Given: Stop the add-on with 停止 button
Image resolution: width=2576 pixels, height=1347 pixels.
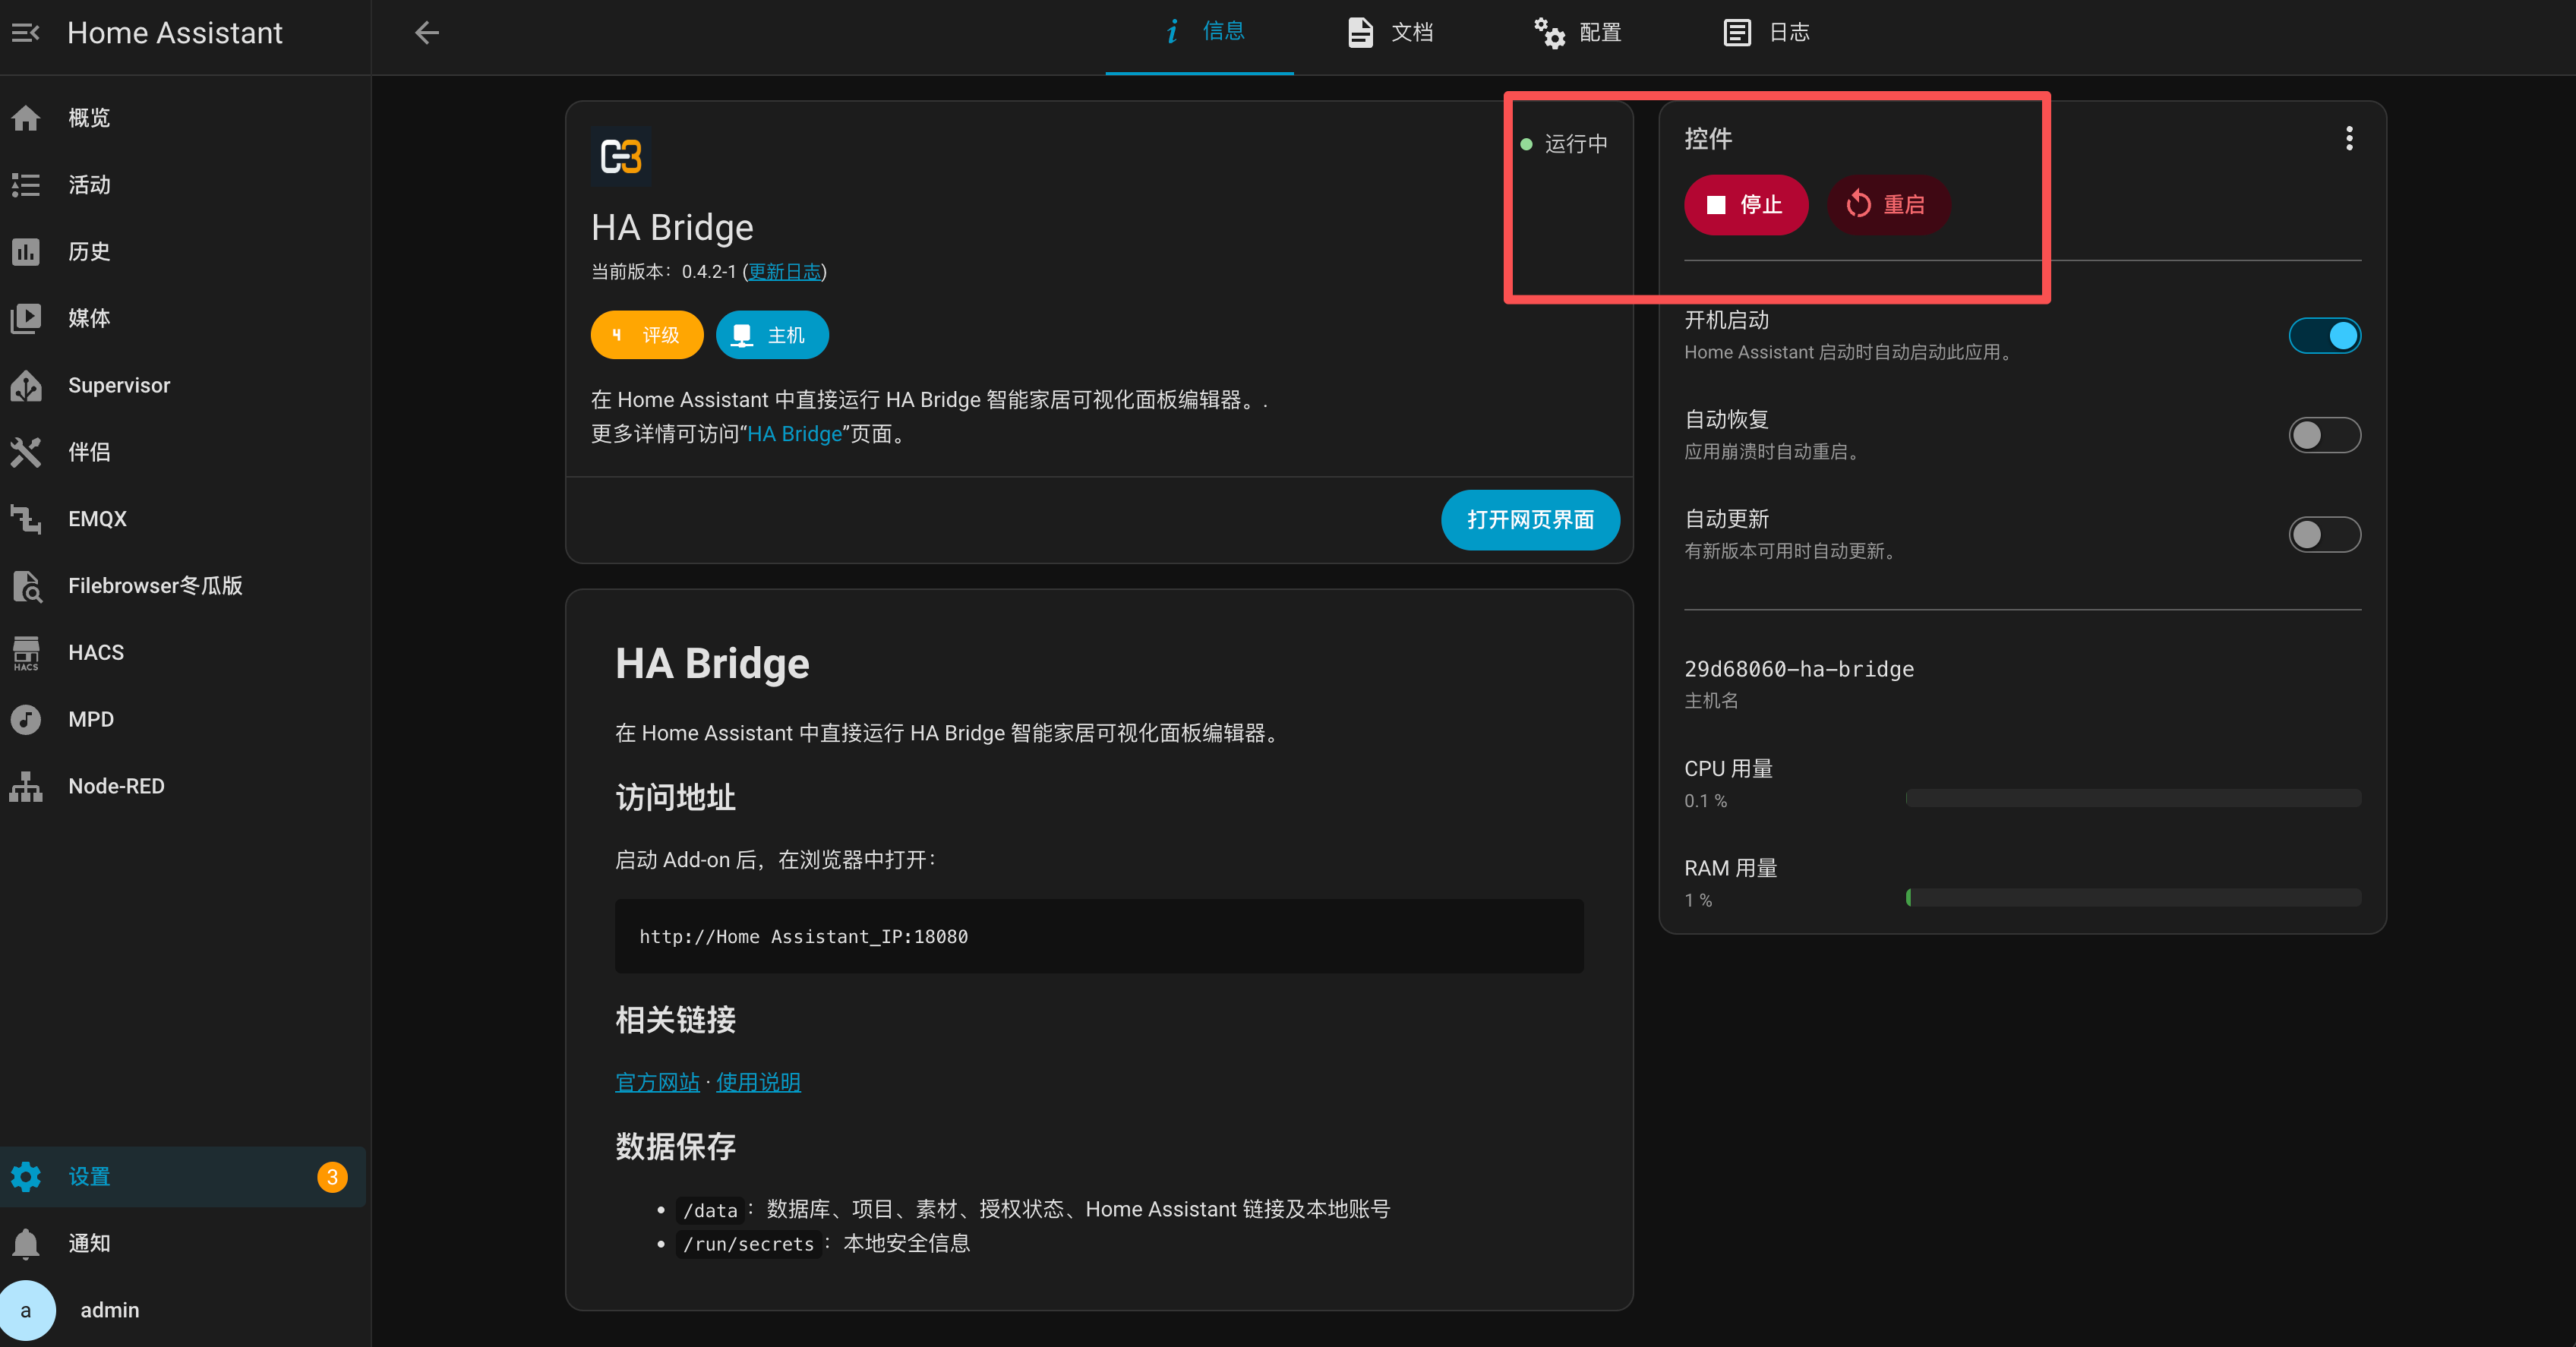Looking at the screenshot, I should coord(1746,205).
